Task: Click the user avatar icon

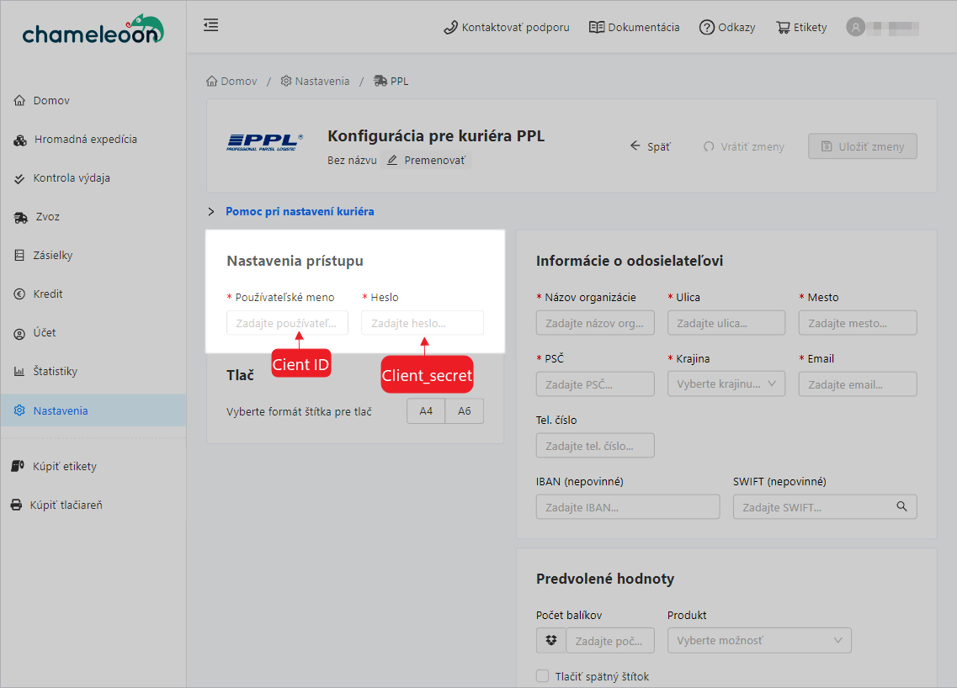Action: pos(856,27)
